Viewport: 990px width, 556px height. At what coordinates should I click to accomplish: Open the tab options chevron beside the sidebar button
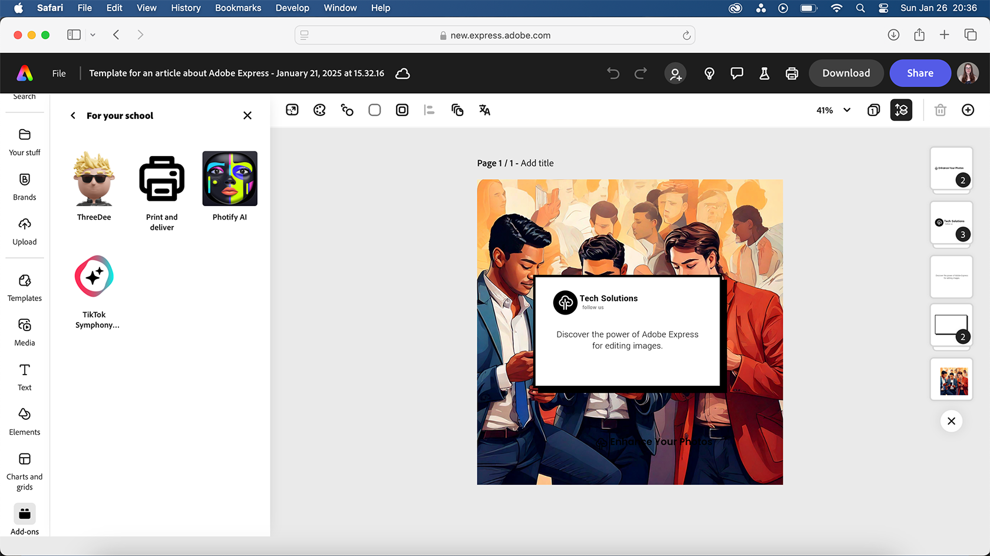[x=93, y=35]
